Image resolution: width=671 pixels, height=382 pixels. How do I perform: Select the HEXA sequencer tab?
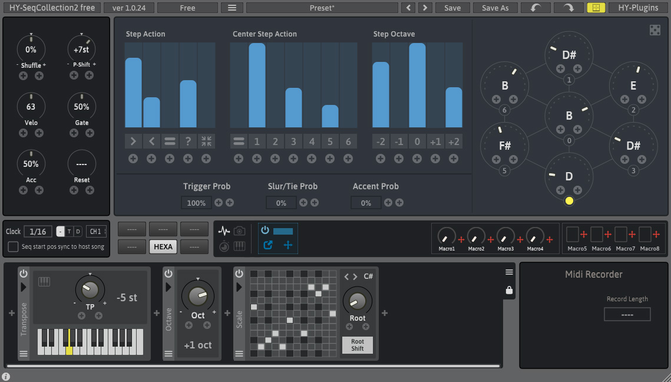point(163,246)
